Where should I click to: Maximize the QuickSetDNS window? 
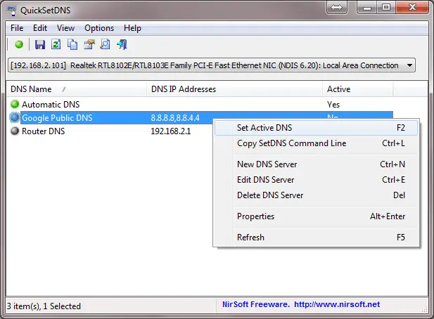click(x=386, y=8)
